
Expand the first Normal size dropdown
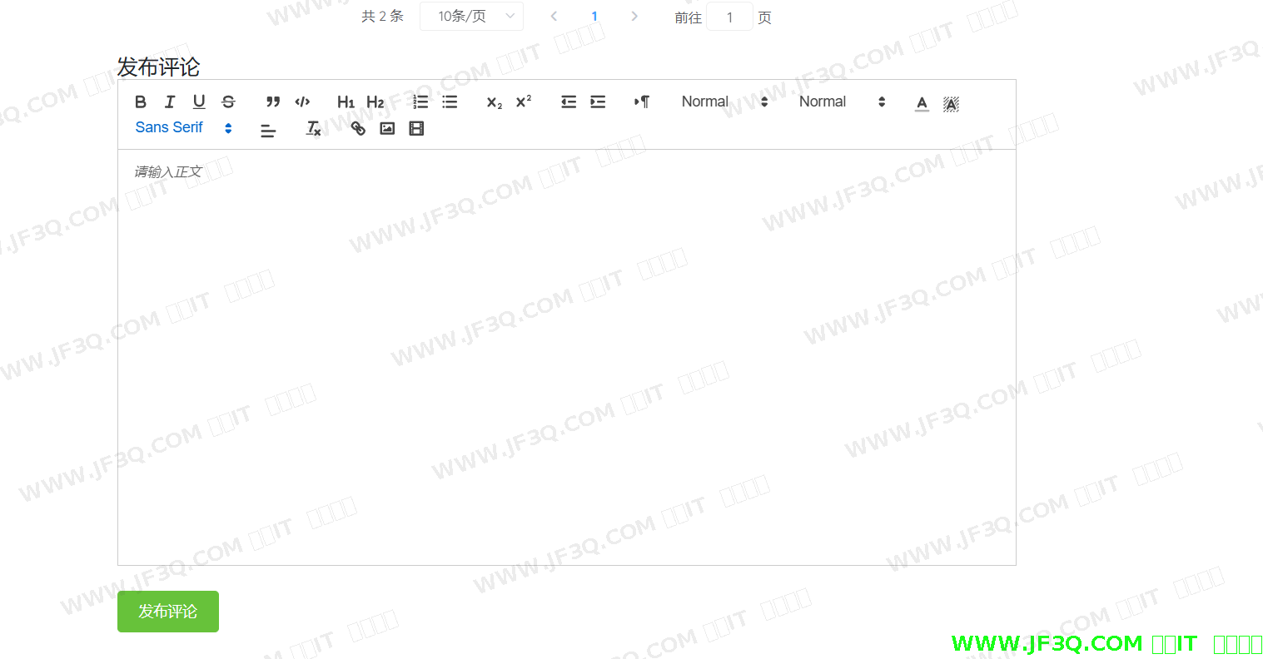(724, 102)
